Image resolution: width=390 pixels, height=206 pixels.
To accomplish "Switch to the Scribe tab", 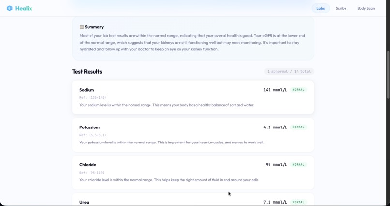I will [341, 8].
